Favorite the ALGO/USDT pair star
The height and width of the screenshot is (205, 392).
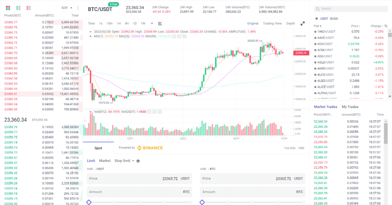pyautogui.click(x=315, y=81)
